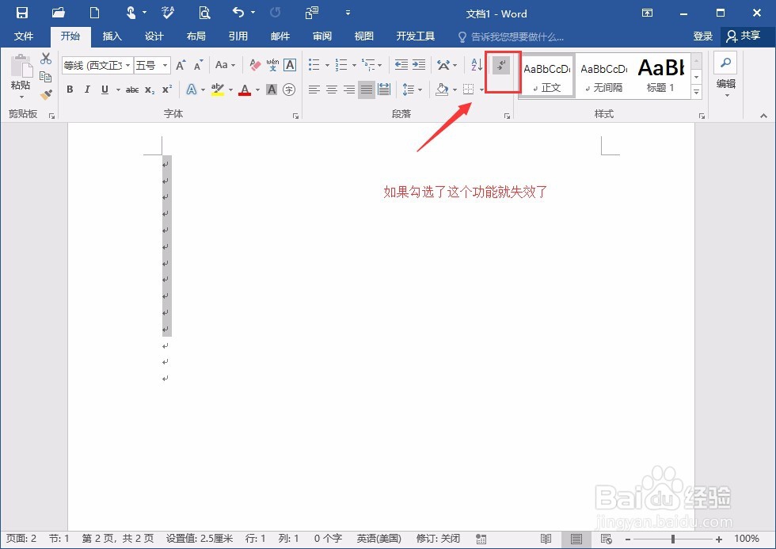
Task: Switch to the 插入 ribbon tab
Action: 111,36
